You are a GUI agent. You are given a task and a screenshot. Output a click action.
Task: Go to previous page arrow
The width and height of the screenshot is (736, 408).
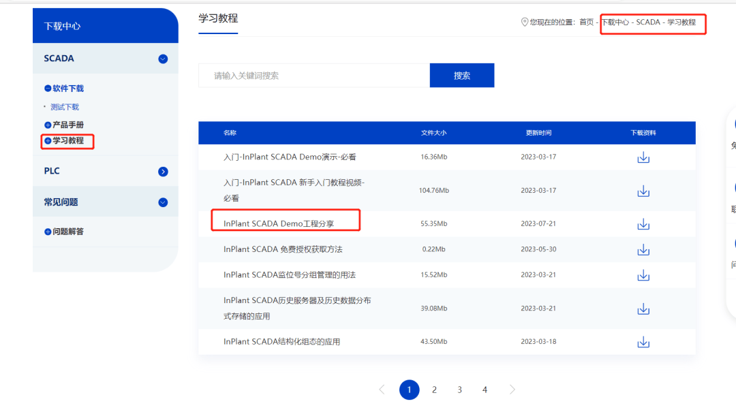coord(382,390)
